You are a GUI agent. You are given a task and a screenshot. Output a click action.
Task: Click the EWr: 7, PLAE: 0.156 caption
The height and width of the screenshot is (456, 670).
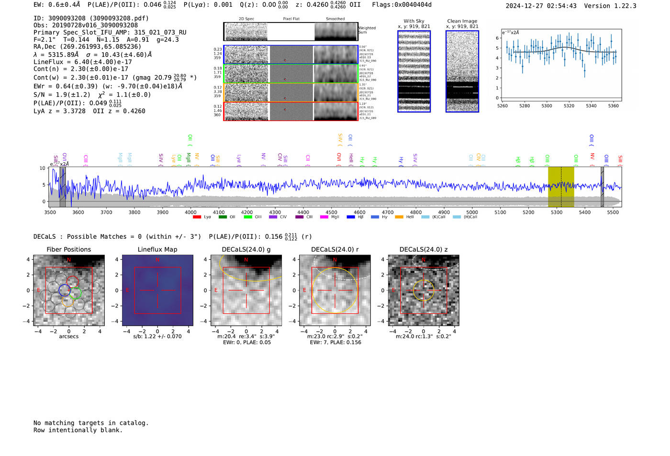pos(335,343)
